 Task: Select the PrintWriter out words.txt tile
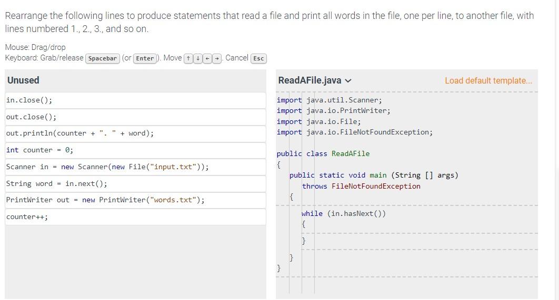click(135, 200)
